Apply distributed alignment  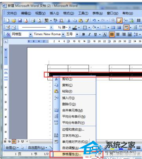(130, 34)
